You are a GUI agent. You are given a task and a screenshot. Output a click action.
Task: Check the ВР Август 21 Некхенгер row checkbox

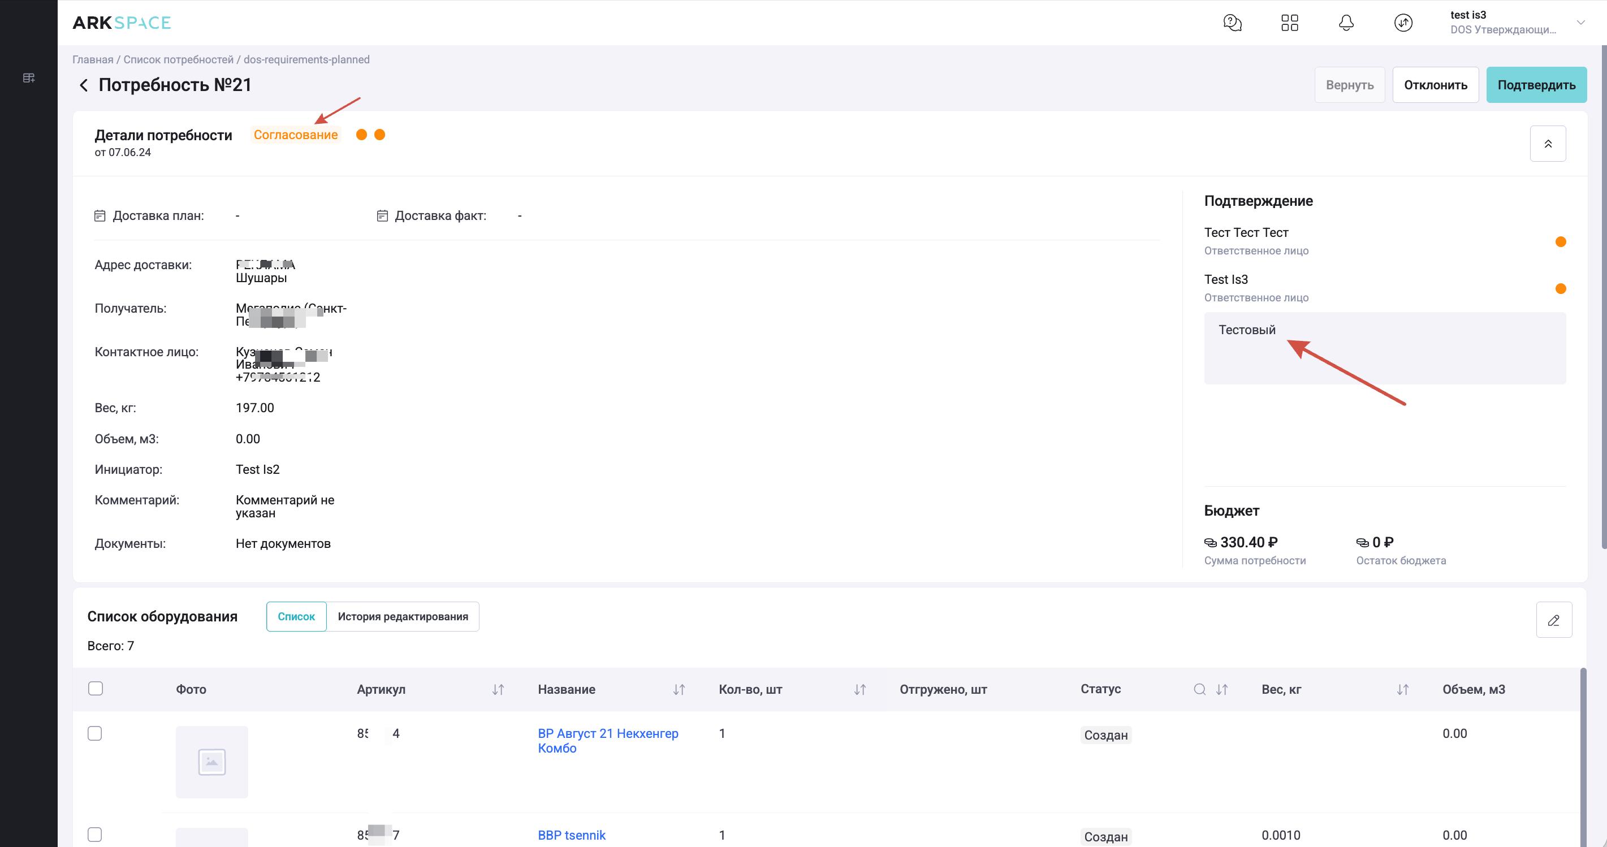point(95,733)
